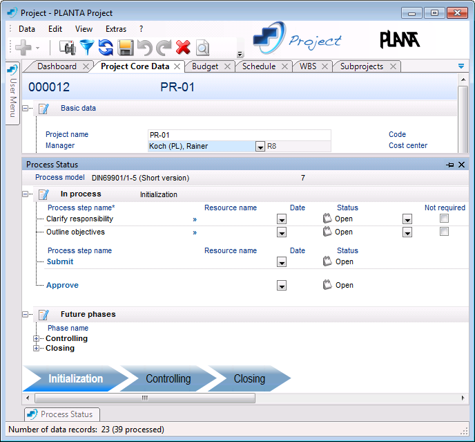Image resolution: width=475 pixels, height=442 pixels.
Task: Click the Clarify responsibility status calendar icon
Action: click(327, 219)
